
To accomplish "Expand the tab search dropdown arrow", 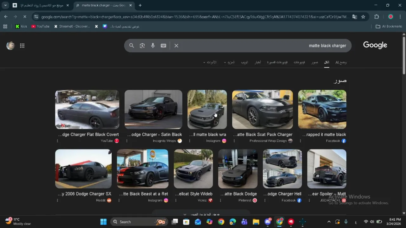I will click(5, 5).
